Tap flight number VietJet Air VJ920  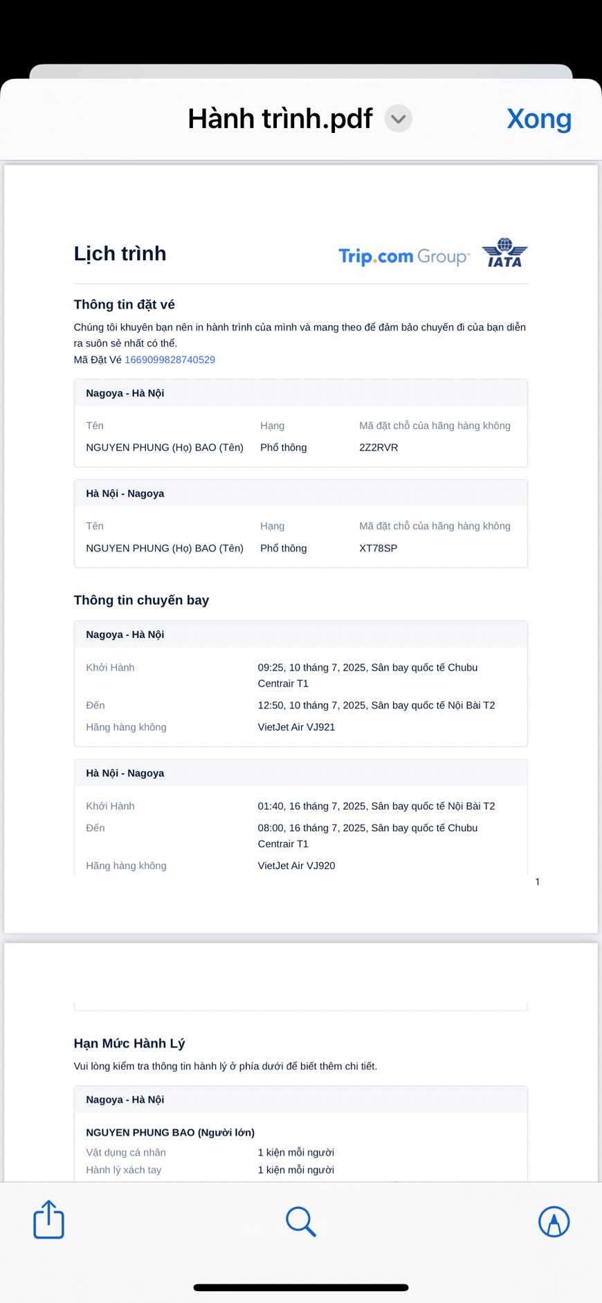click(x=296, y=866)
